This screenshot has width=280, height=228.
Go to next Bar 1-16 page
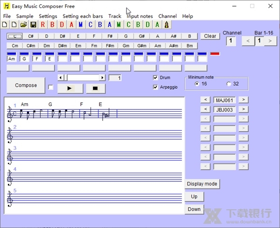click(270, 41)
